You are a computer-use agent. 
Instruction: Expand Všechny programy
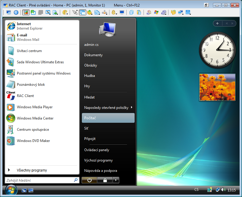[x=42, y=170]
